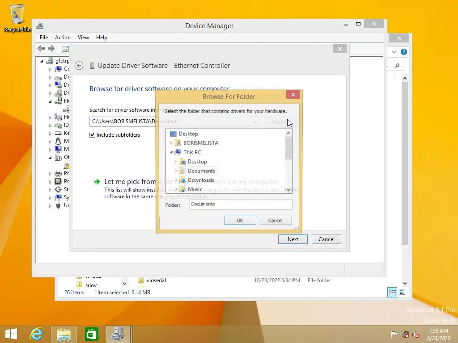Click Next in Update Driver Software wizard
This screenshot has width=458, height=343.
293,239
